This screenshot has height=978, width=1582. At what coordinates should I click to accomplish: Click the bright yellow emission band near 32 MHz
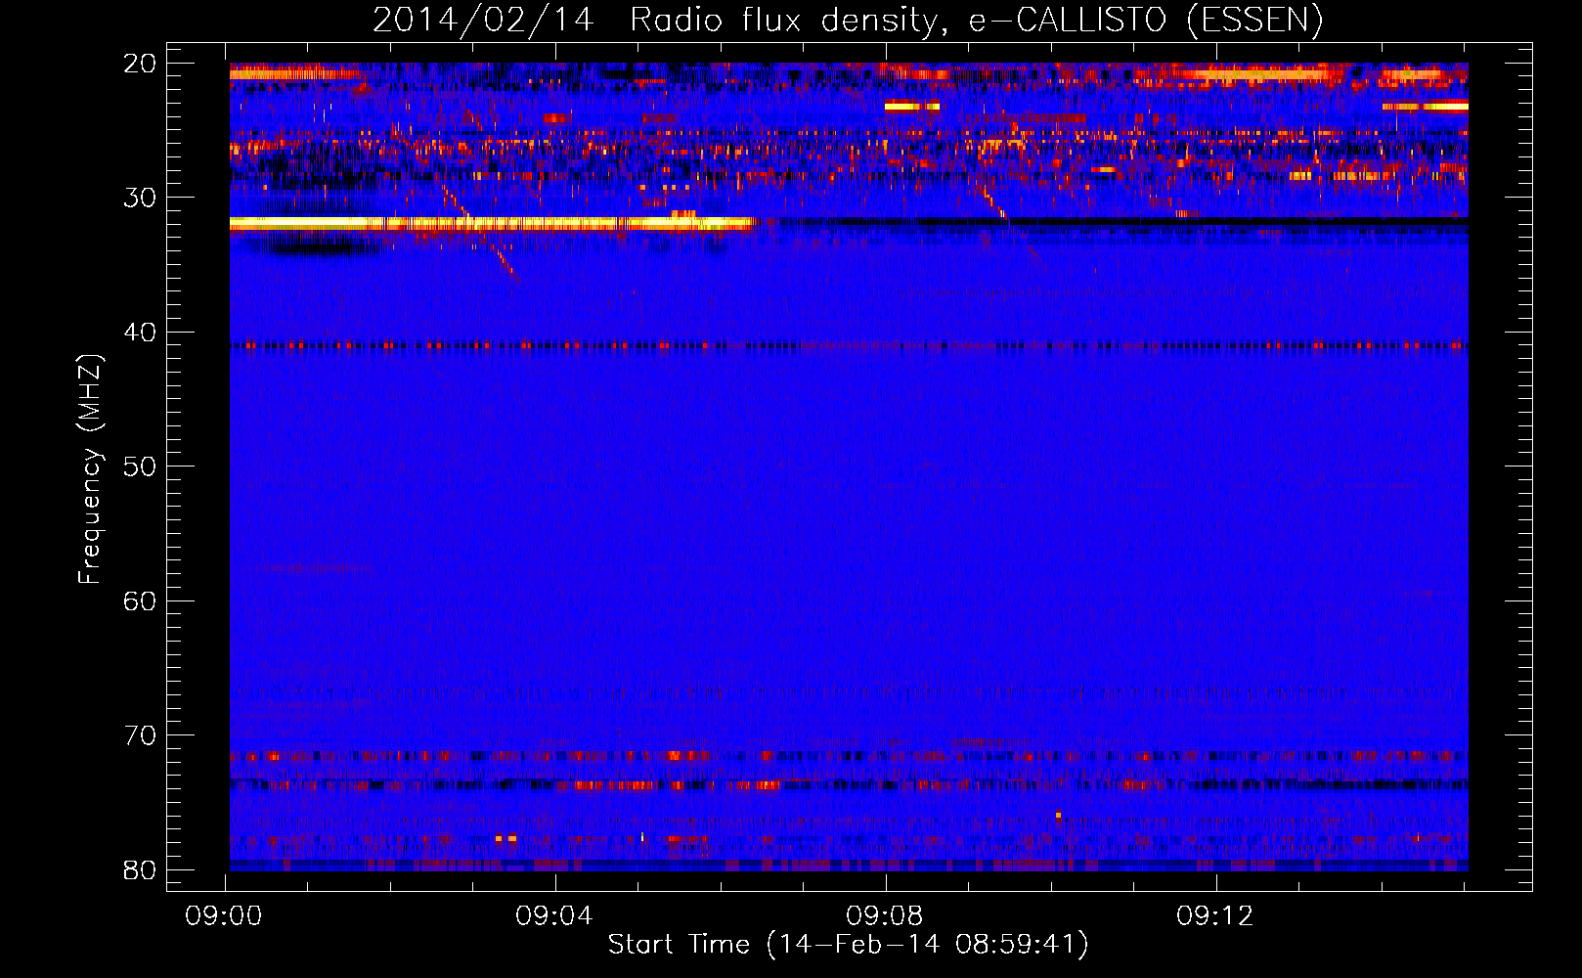tap(492, 224)
